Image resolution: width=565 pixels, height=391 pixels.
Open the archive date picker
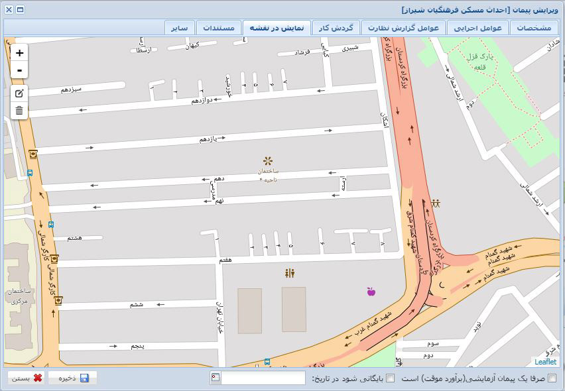coord(216,378)
